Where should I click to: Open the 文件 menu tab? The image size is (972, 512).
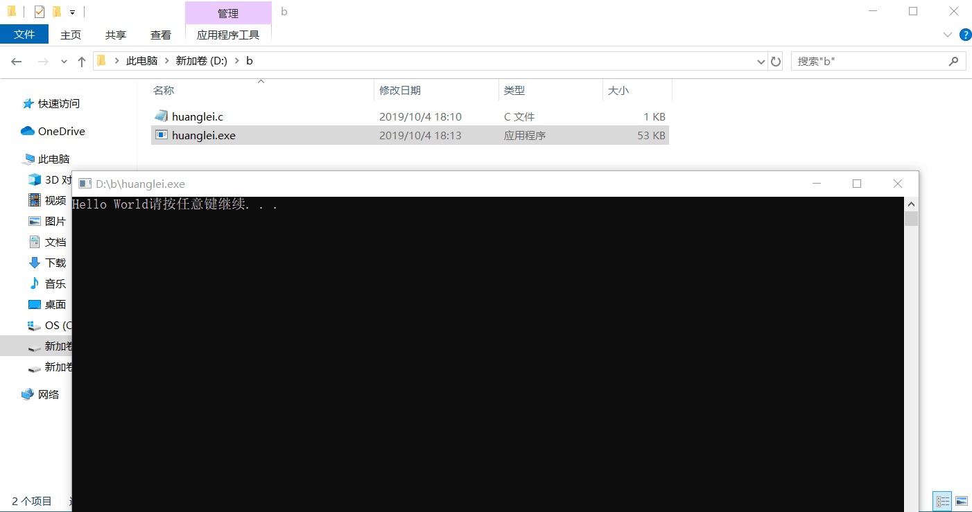click(x=24, y=35)
